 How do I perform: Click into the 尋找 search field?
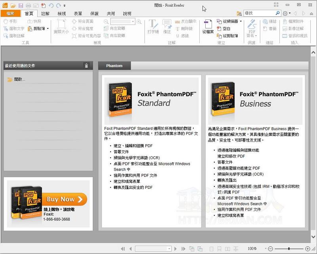tap(259, 13)
